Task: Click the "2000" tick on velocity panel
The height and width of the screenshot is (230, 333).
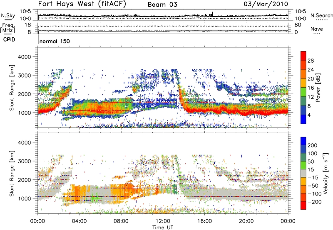Action: tap(24, 180)
